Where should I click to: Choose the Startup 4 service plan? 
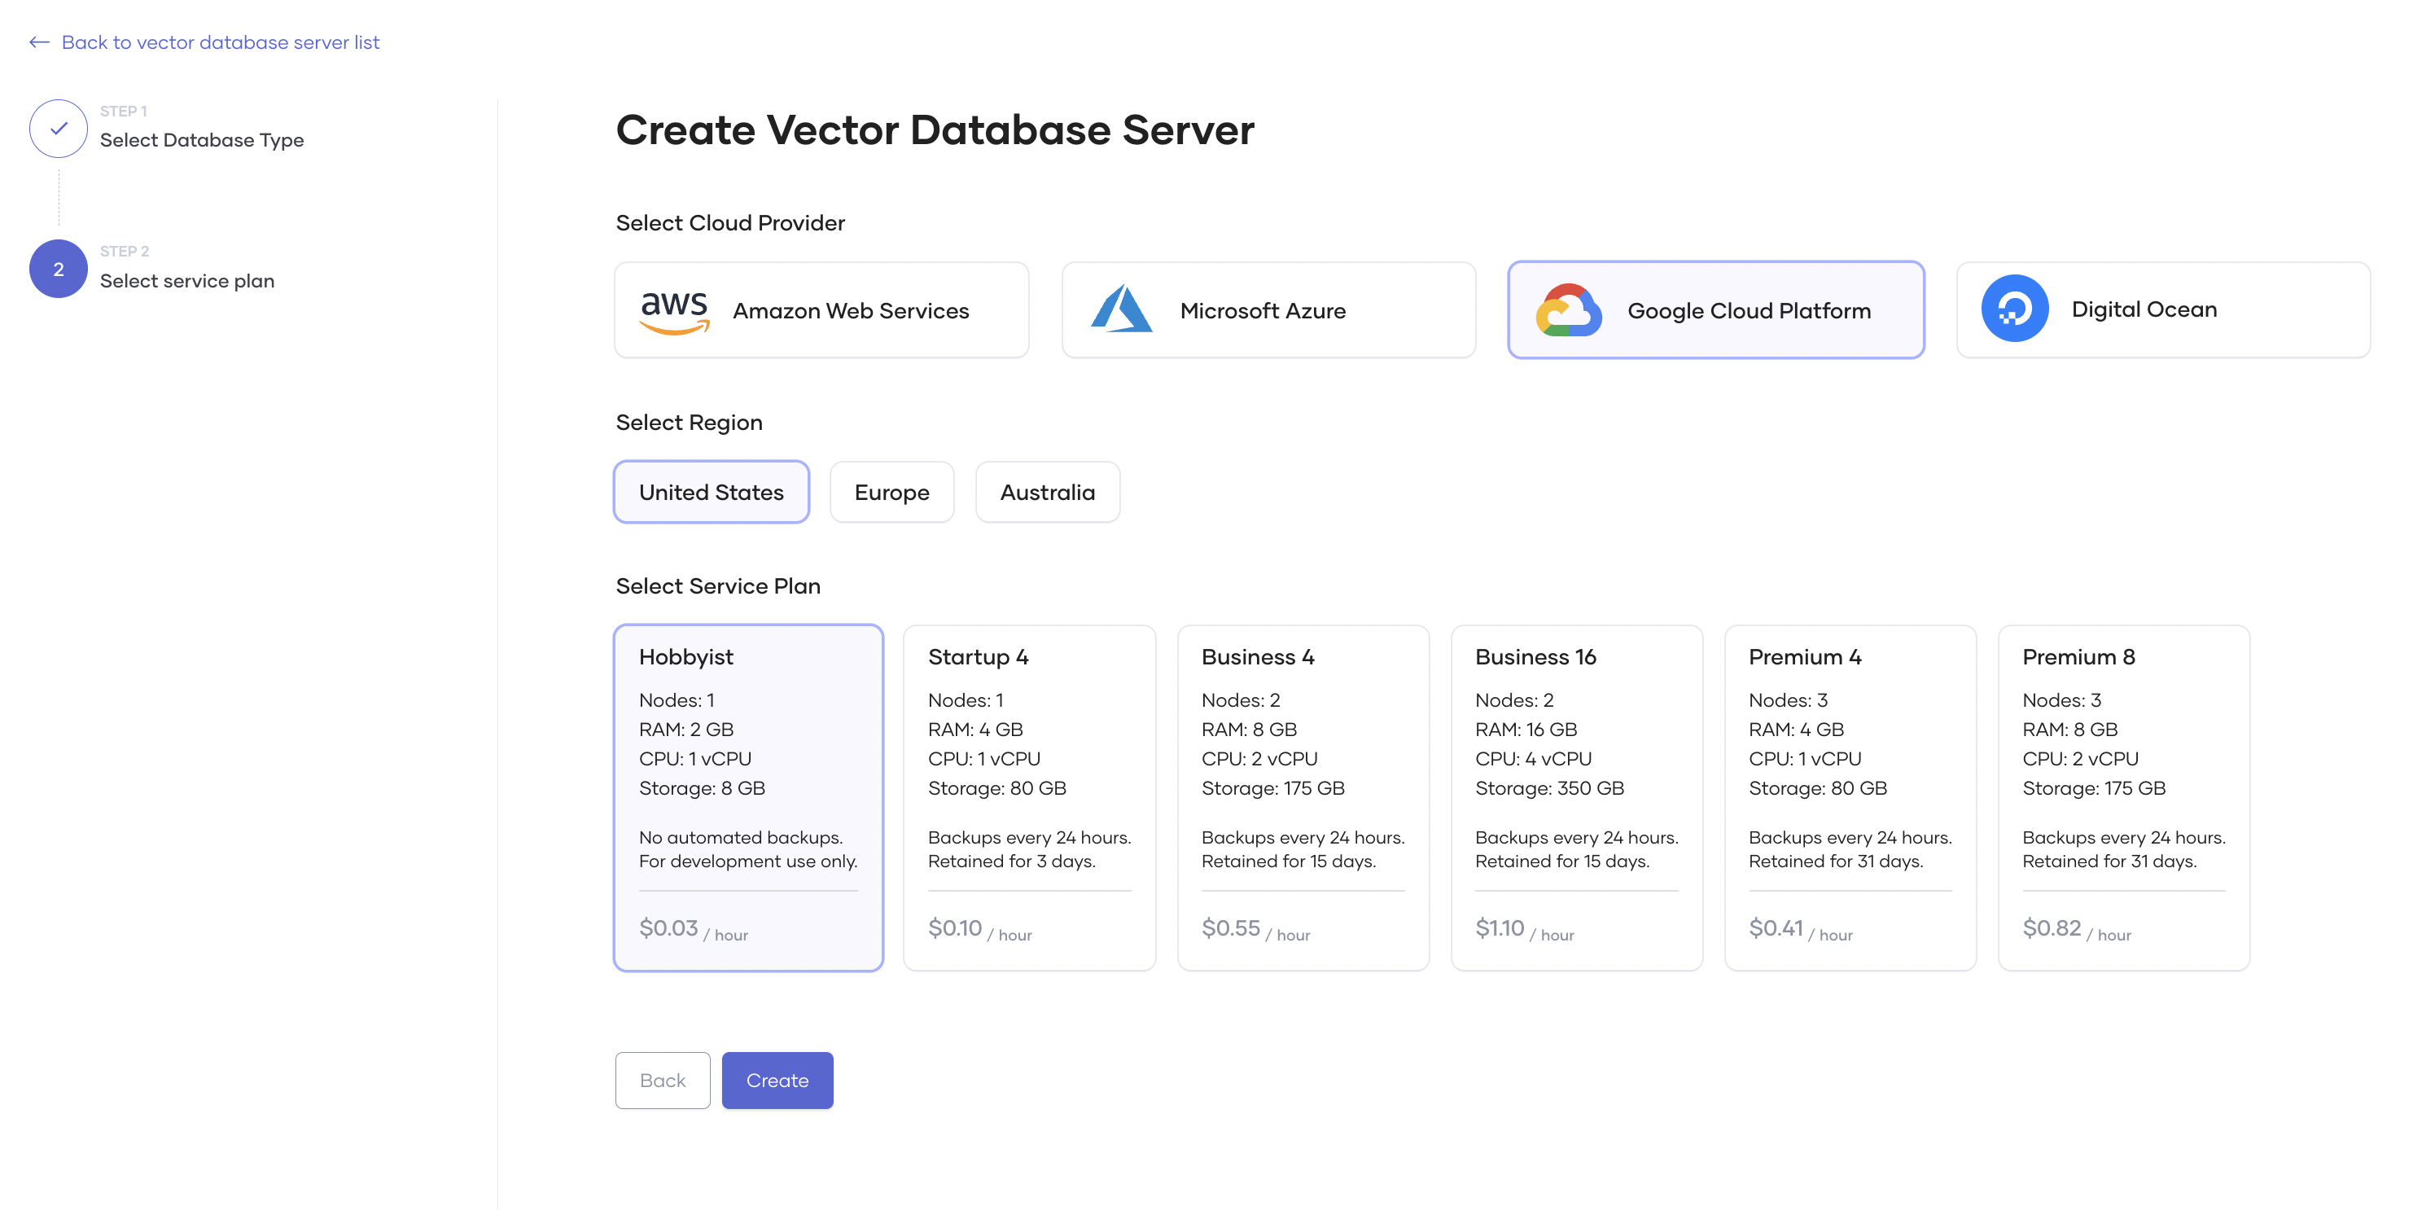point(1028,796)
